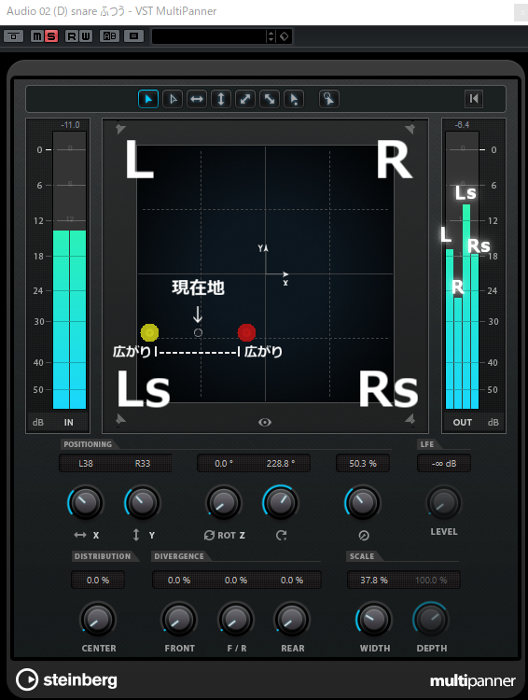Click the 37.8 % width value field
This screenshot has height=700, width=528.
click(x=374, y=580)
